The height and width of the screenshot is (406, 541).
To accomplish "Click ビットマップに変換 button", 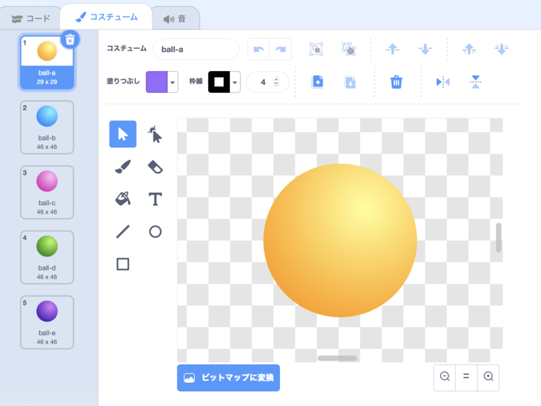I will pos(229,378).
